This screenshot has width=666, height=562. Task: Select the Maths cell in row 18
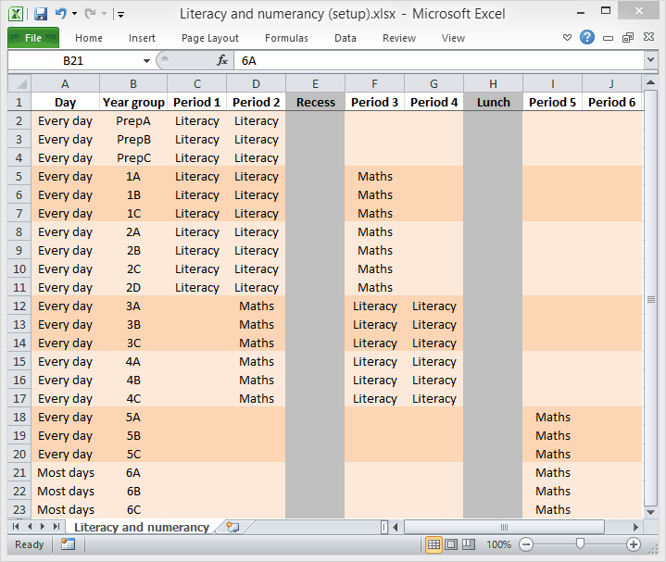[x=553, y=418]
